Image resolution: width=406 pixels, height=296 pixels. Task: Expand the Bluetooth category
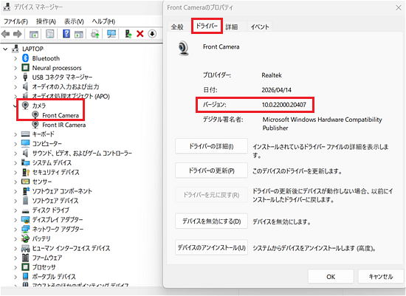tap(16, 58)
